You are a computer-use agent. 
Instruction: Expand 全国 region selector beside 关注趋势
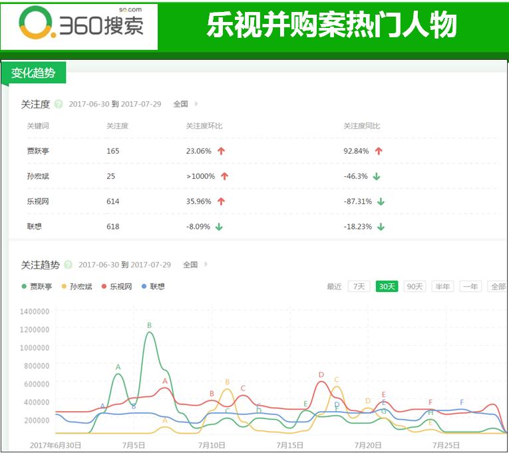tap(195, 265)
